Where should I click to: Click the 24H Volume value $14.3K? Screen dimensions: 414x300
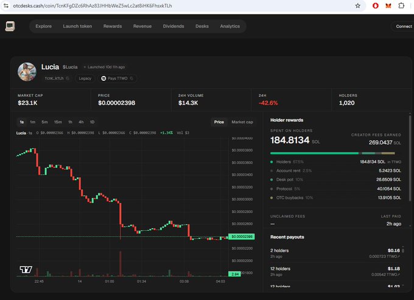[x=188, y=103]
